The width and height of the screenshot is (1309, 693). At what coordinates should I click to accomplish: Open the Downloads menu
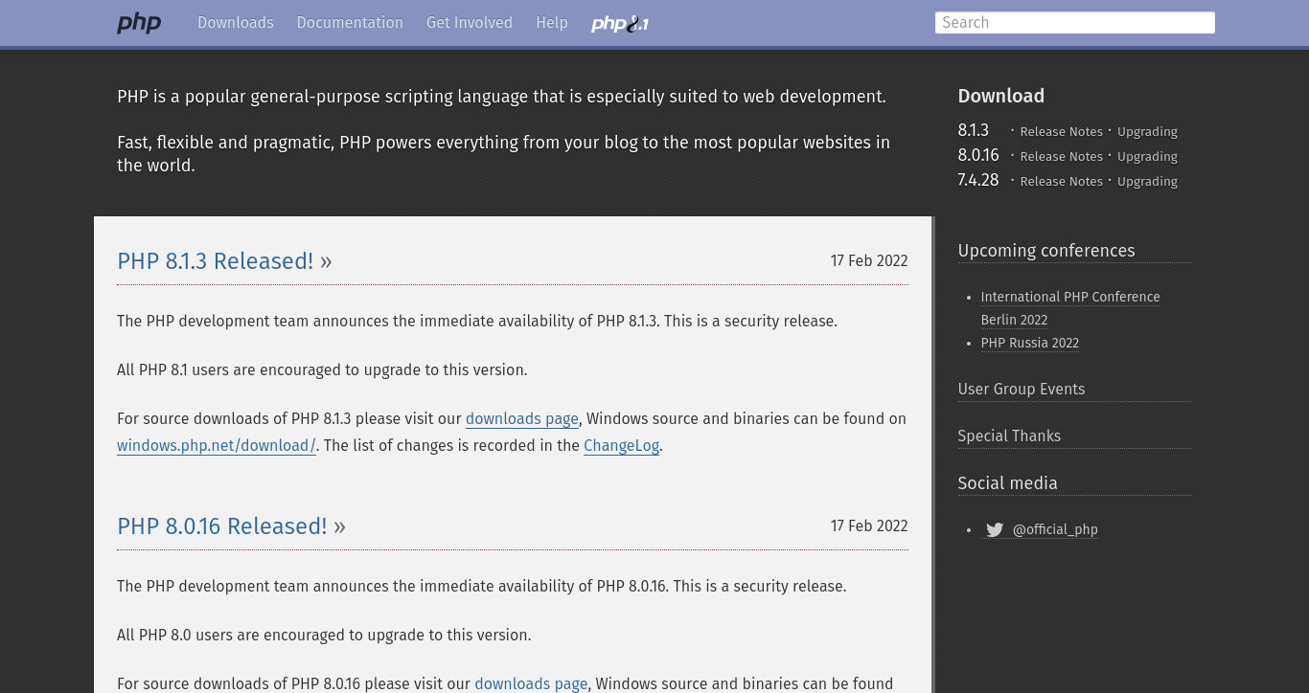236,23
